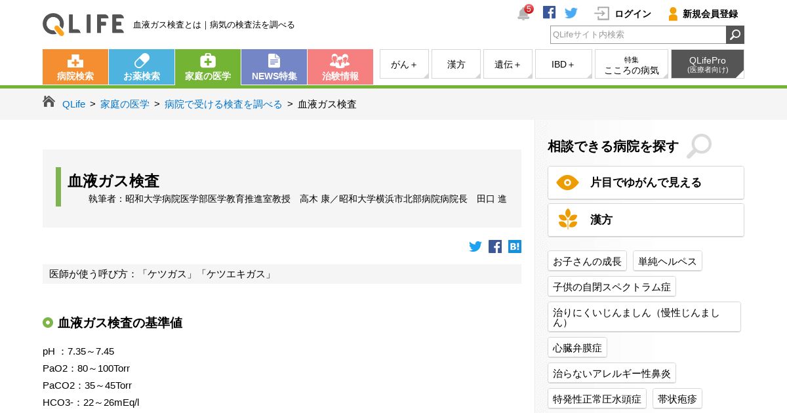This screenshot has width=787, height=413.
Task: Open the 特集 こころの病気 button
Action: 632,64
